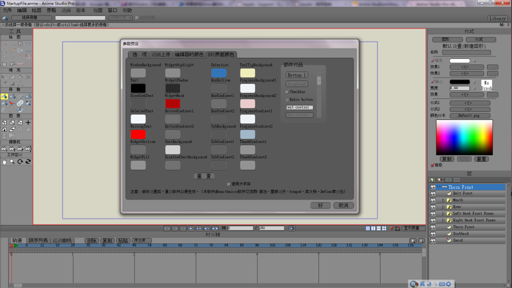Click sample Button 1 in widget preview
This screenshot has height=288, width=512.
point(297,75)
